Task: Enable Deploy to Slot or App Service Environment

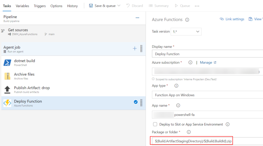Action: point(155,124)
